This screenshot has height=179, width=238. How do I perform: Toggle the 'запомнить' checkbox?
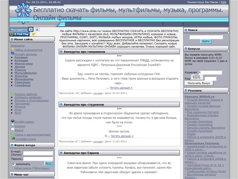(13, 164)
